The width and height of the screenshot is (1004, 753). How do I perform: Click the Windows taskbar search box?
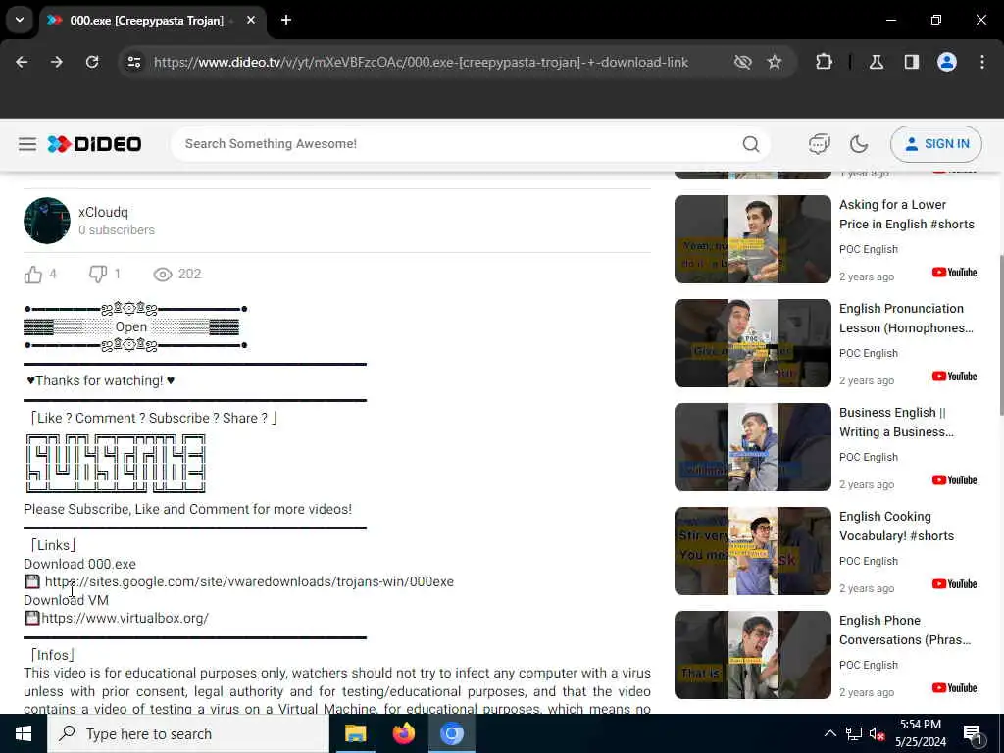tap(187, 733)
